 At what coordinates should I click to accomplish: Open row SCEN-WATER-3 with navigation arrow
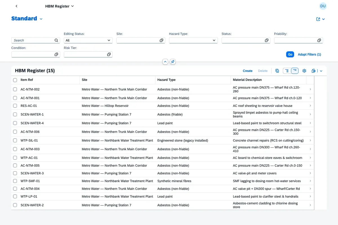point(310,173)
